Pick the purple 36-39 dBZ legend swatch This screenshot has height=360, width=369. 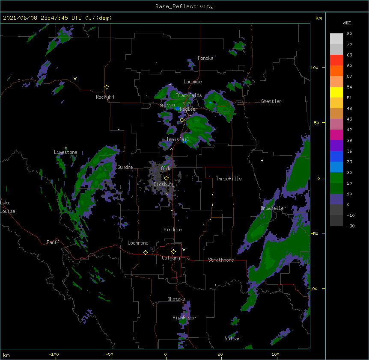coord(336,145)
